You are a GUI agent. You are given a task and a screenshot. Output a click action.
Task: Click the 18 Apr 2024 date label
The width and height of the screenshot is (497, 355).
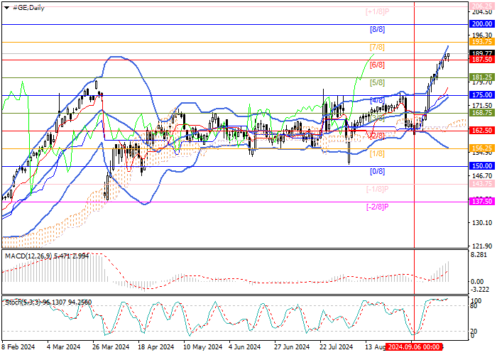tap(156, 347)
